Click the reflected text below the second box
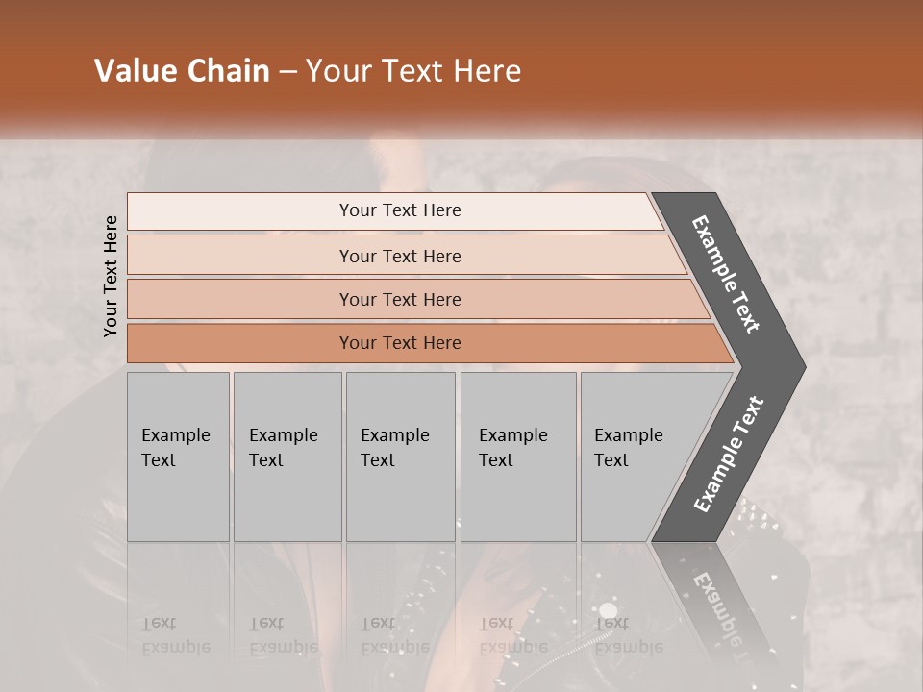Screen dimensions: 923x692 pos(284,634)
